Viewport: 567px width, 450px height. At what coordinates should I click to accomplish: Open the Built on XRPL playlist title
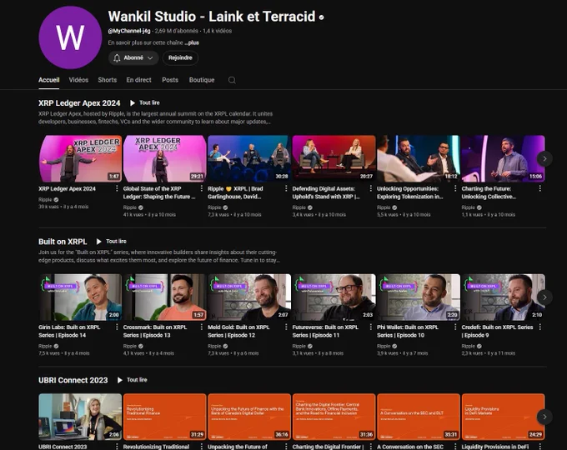tap(63, 242)
